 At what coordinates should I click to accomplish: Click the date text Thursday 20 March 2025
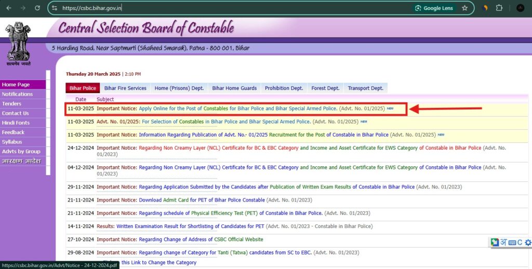click(94, 74)
